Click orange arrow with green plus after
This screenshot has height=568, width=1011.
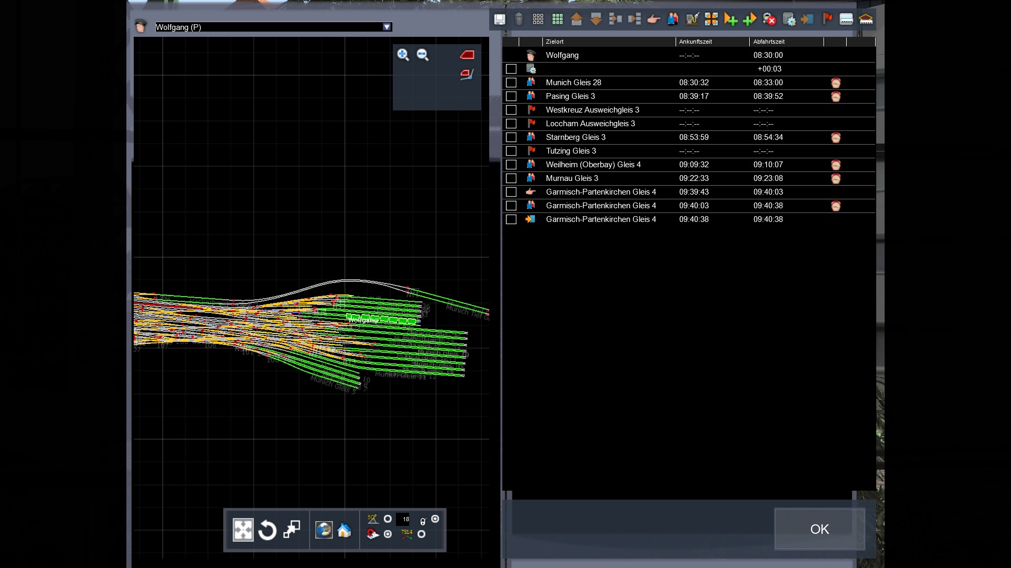[730, 19]
